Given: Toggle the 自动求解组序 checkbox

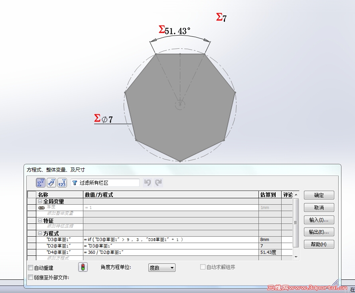Looking at the screenshot, I should click(x=202, y=267).
